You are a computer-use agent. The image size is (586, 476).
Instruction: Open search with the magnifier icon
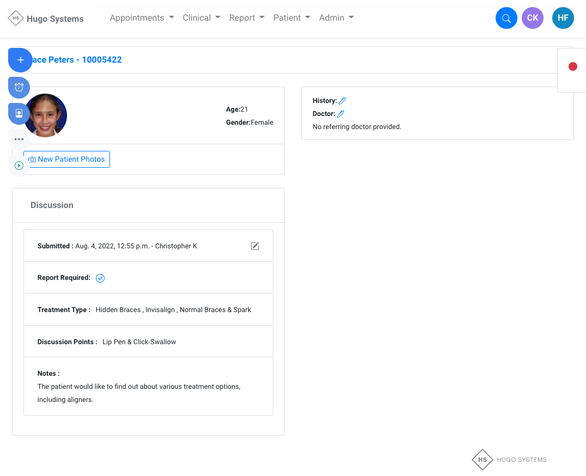pyautogui.click(x=506, y=18)
